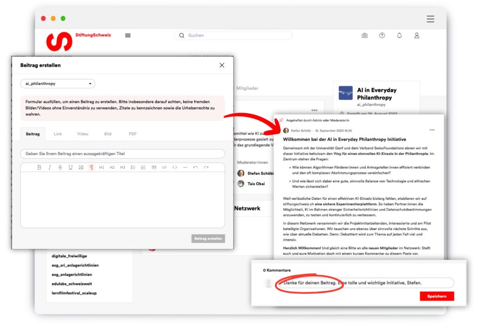
Task: Click the Netzwerk heading
Action: [x=247, y=208]
